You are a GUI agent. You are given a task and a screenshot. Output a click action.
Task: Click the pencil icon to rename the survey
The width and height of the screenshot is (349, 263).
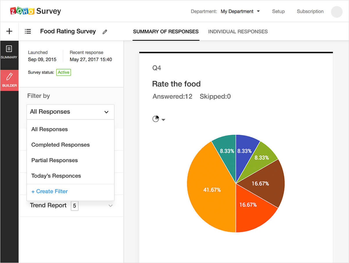click(105, 31)
